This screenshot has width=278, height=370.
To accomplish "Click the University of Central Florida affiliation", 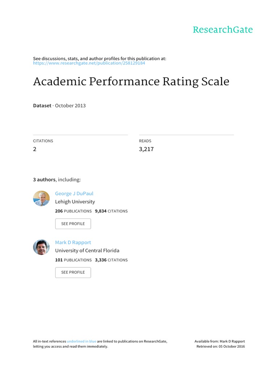I will [x=87, y=250].
